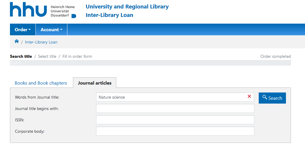
Task: Open University and Regional Library header link
Action: click(x=127, y=6)
